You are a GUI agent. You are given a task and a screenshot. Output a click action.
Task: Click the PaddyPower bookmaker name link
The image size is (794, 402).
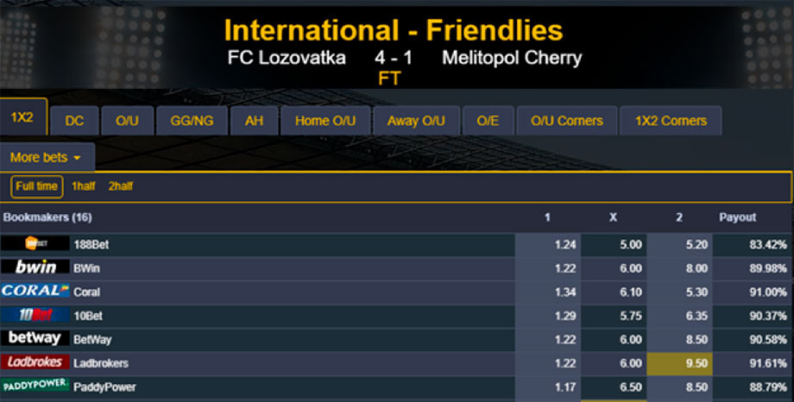[x=105, y=387]
